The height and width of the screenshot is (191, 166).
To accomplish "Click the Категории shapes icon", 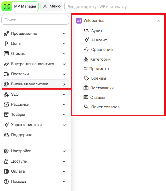I will pos(86,59).
